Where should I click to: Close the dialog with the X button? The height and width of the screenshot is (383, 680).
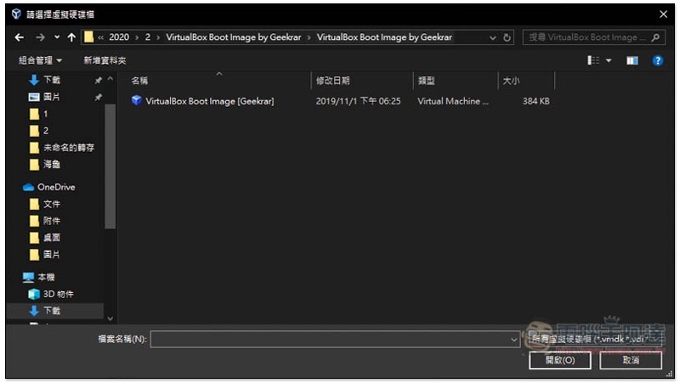[x=664, y=14]
